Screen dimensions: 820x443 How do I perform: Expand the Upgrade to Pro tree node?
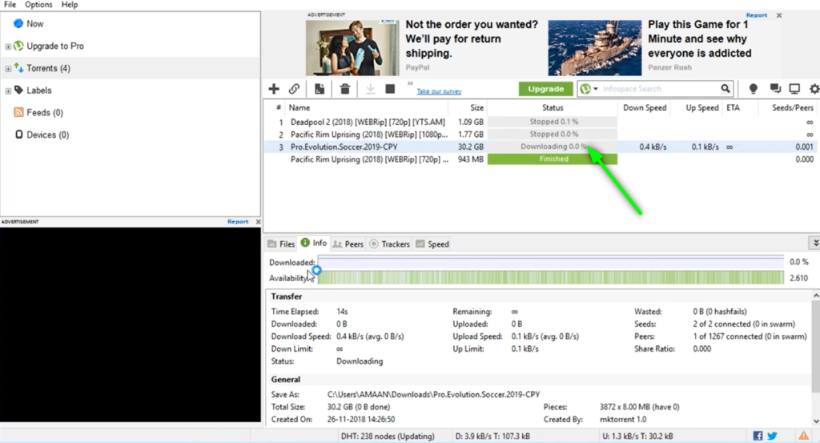8,46
